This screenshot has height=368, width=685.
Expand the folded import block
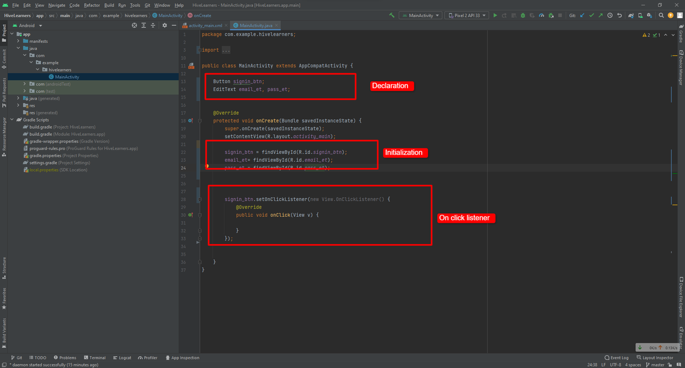tap(199, 50)
